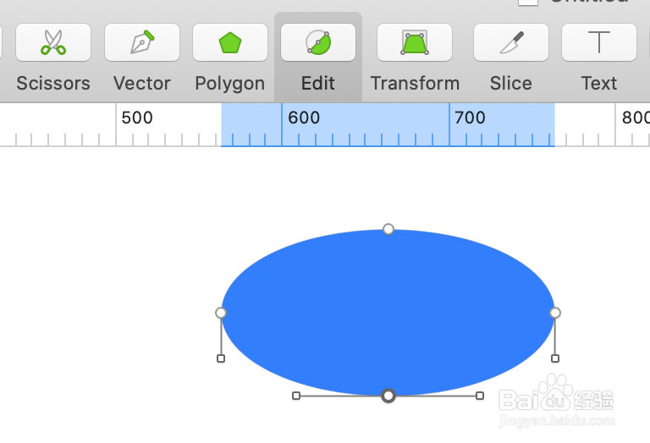The image size is (650, 443).
Task: Choose the Text tool
Action: coord(598,42)
